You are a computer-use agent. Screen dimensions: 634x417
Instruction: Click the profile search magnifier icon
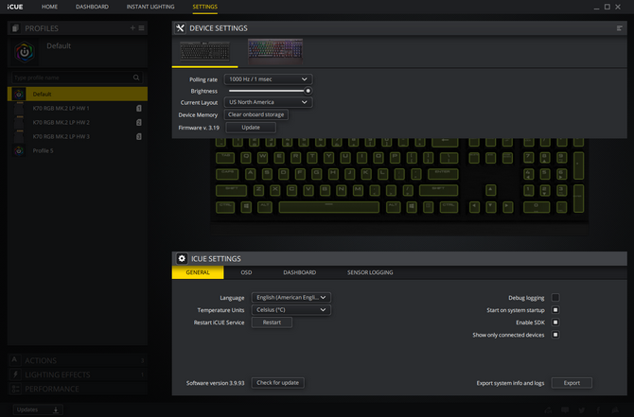[136, 78]
